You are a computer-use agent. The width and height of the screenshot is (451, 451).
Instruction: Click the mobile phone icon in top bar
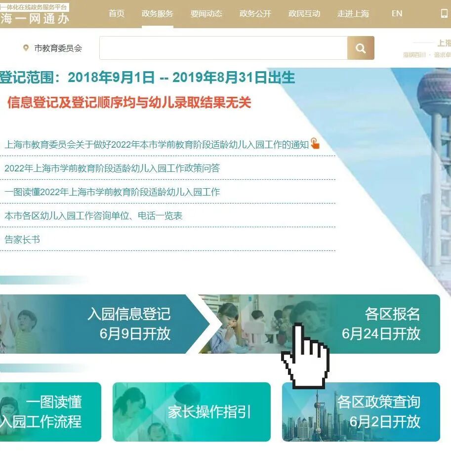[442, 13]
